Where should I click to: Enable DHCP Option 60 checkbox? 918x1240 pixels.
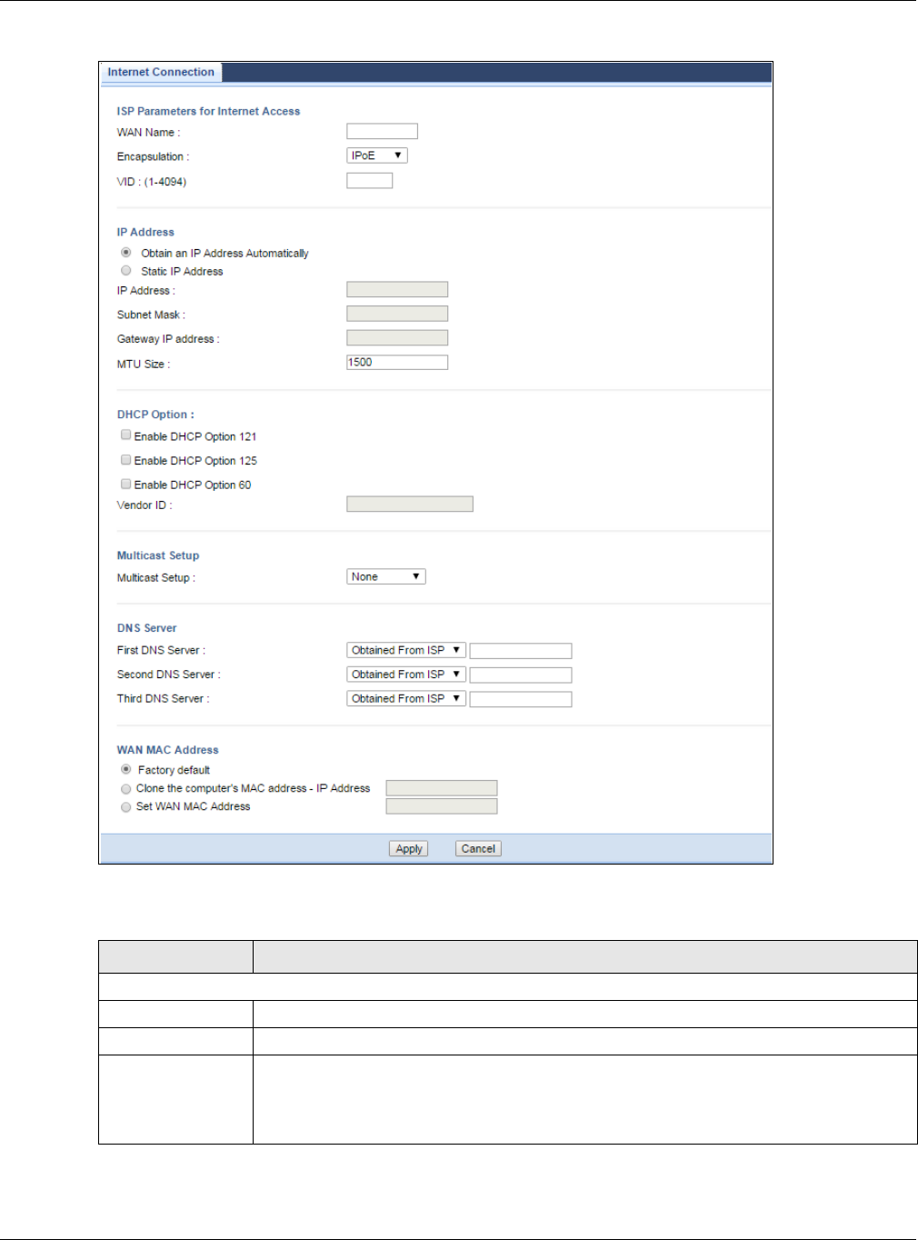coord(126,485)
